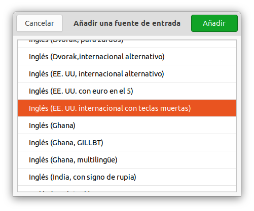
Task: Choose the Indian rupee sign English layout
Action: pos(127,177)
